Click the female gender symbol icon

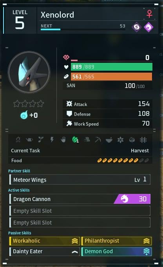click(x=149, y=14)
